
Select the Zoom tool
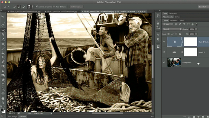(x=3, y=103)
